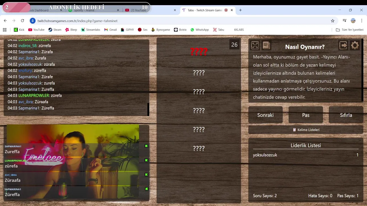Open the Gmail bookmark
Image resolution: width=367 pixels, height=206 pixels.
[110, 30]
